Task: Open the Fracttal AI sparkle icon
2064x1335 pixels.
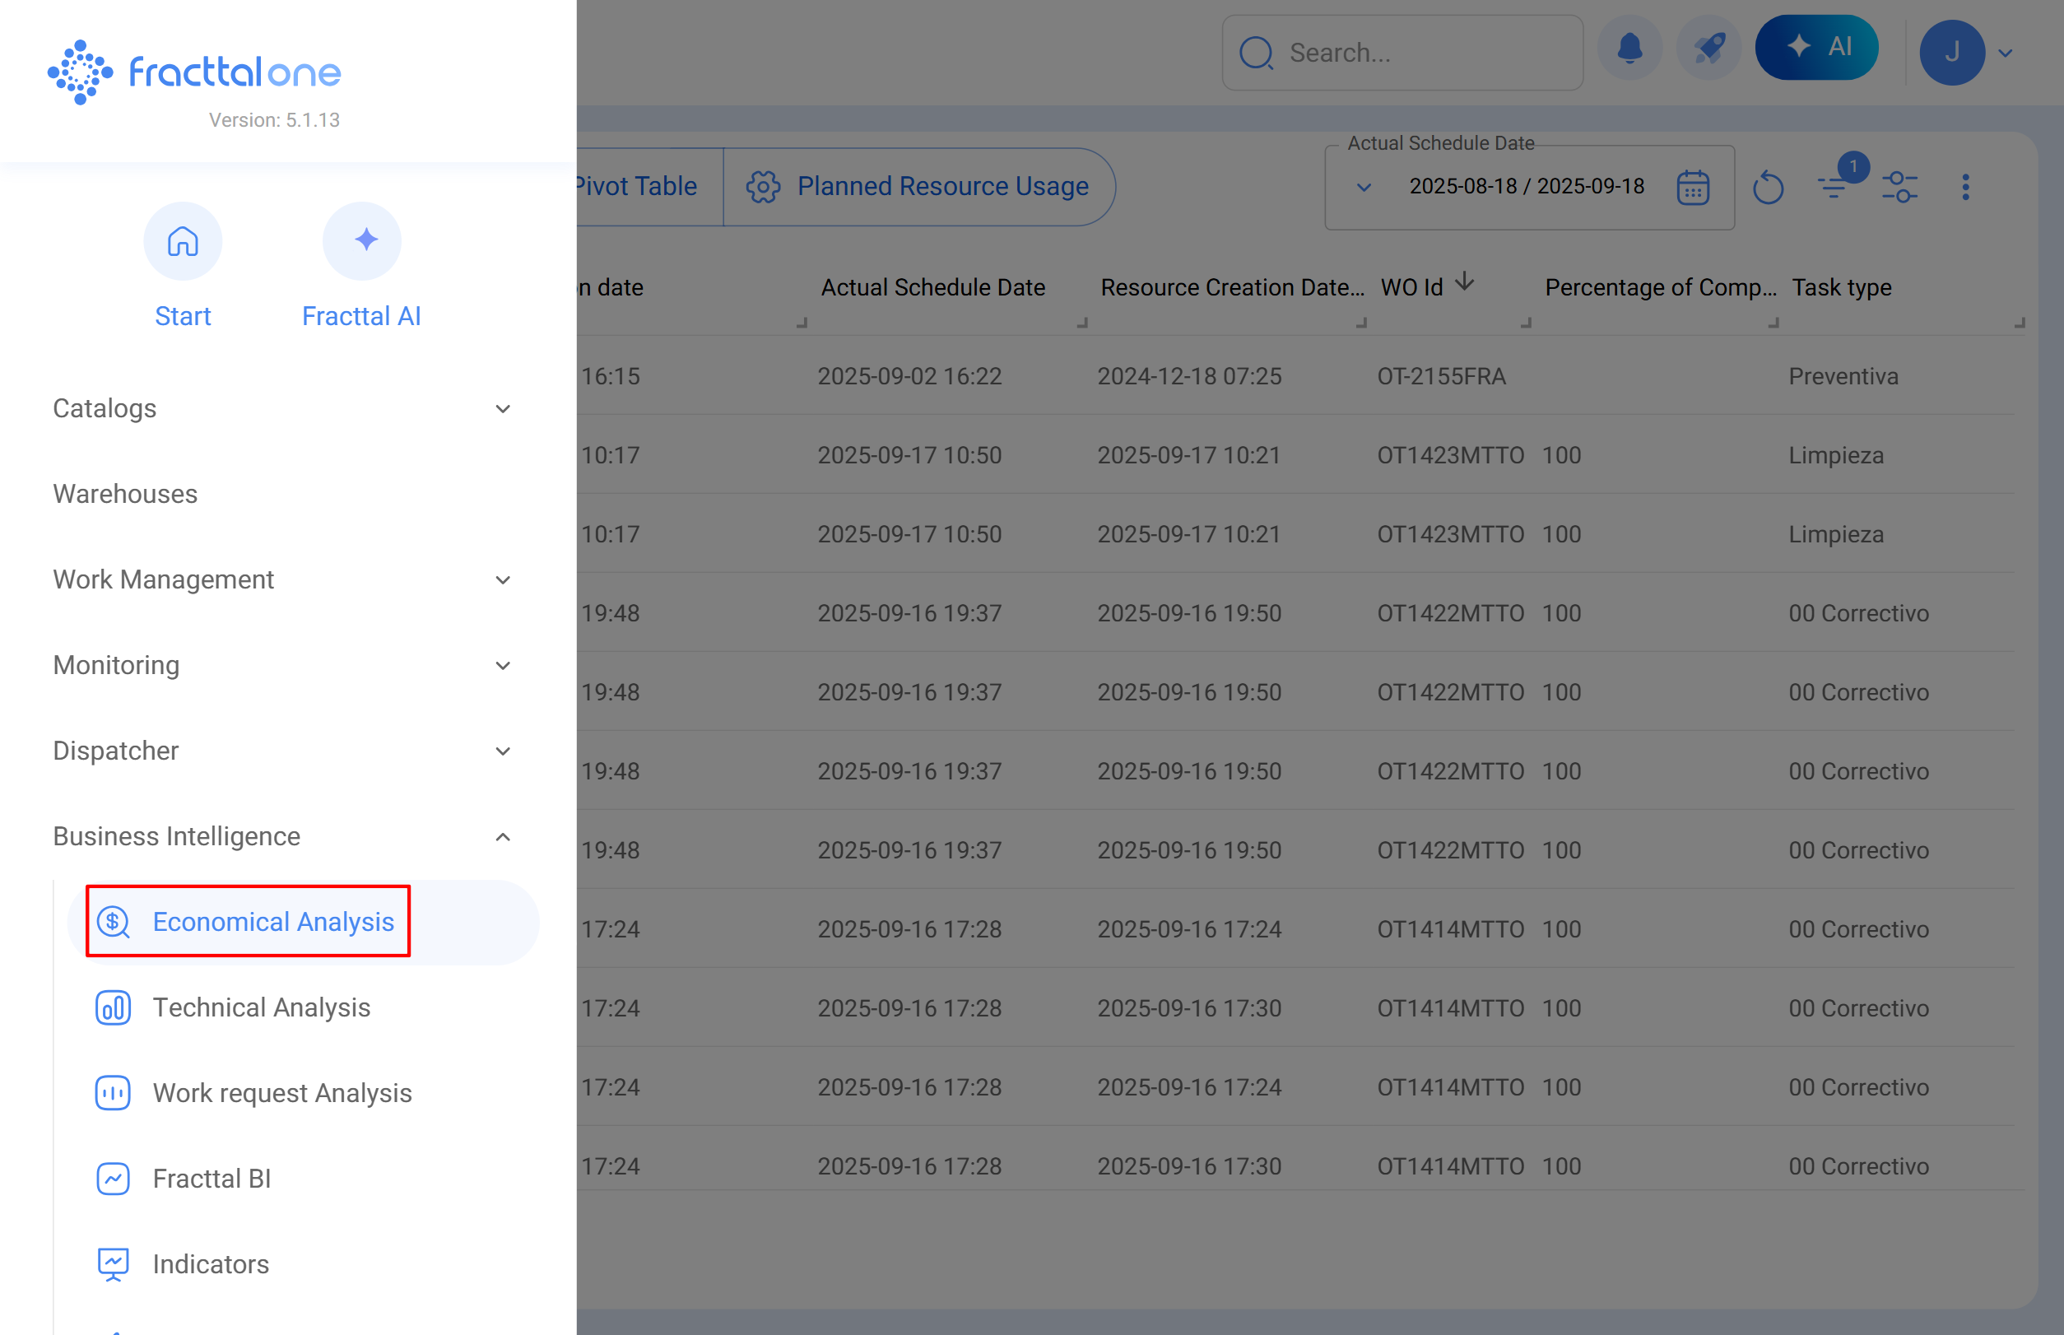Action: click(361, 241)
